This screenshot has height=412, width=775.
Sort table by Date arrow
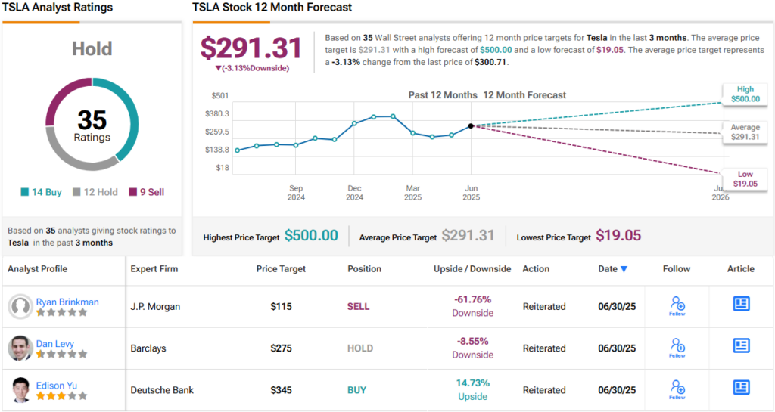(x=624, y=269)
